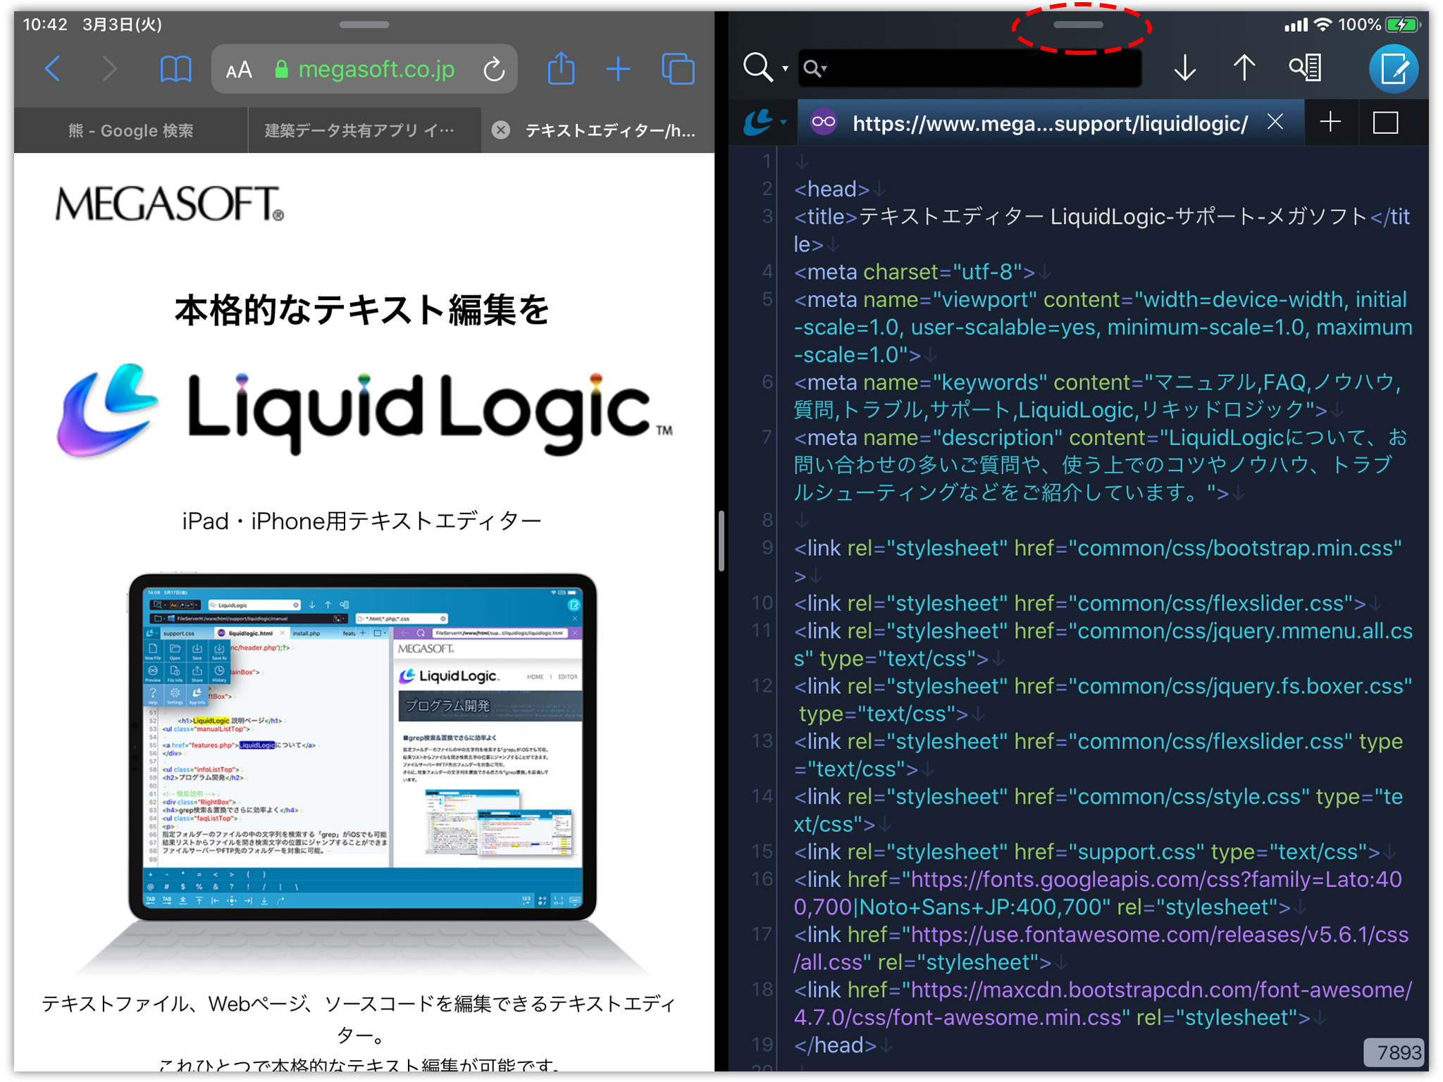Open the search results list icon
This screenshot has width=1443, height=1082.
pos(1305,68)
